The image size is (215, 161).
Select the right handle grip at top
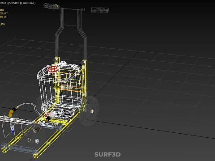(100, 10)
